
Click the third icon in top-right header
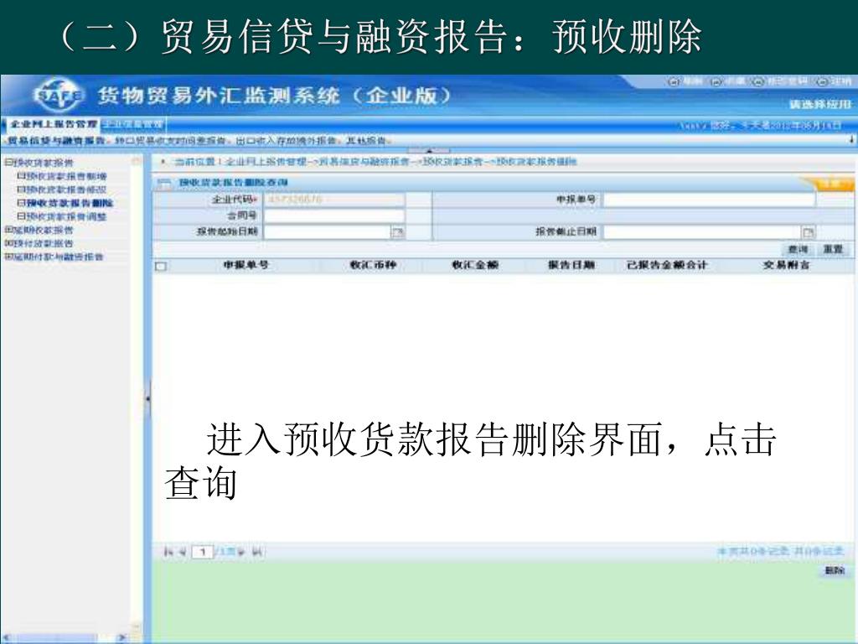tap(757, 81)
